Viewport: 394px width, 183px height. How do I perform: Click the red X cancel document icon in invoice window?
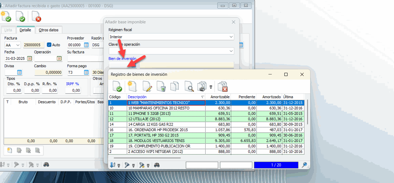coord(36,16)
